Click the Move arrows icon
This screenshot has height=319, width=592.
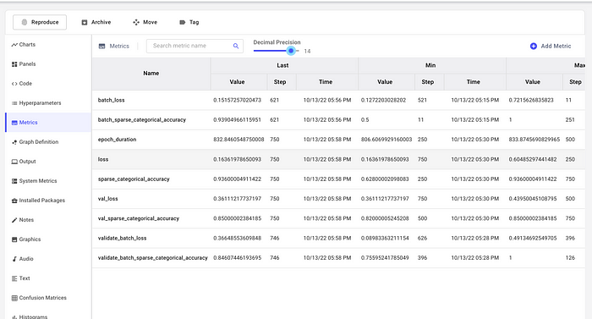pos(136,22)
